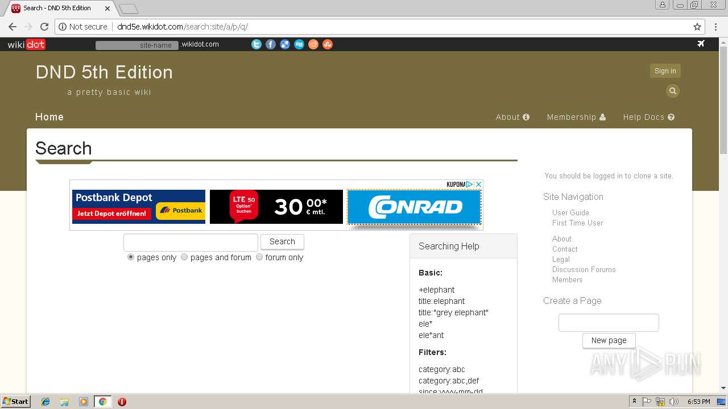Click the Reddit share icon
728x409 pixels.
pos(313,44)
